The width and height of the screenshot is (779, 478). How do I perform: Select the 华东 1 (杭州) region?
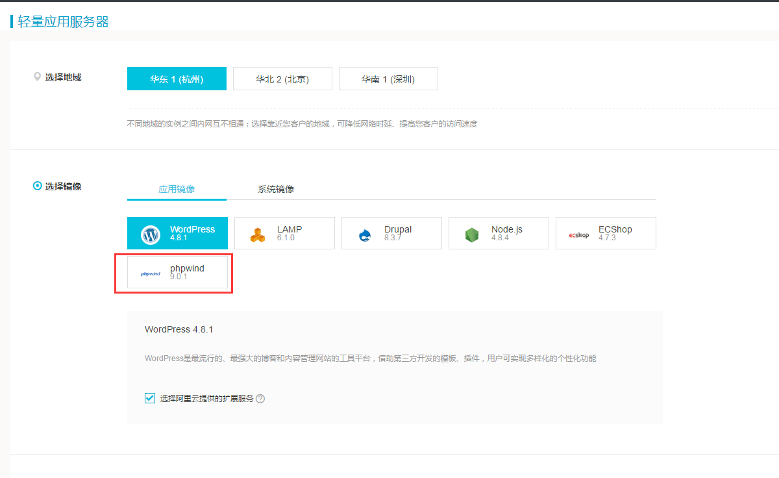coord(177,79)
